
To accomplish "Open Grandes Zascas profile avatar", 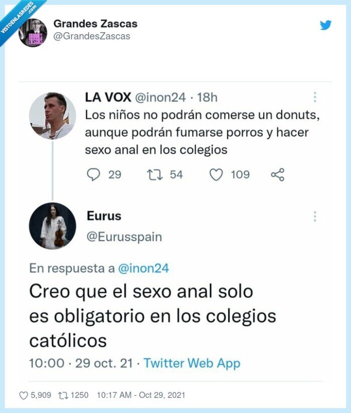I will click(32, 28).
